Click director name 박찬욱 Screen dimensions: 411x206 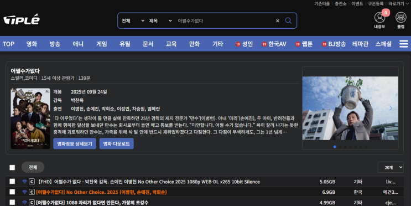[x=77, y=100]
